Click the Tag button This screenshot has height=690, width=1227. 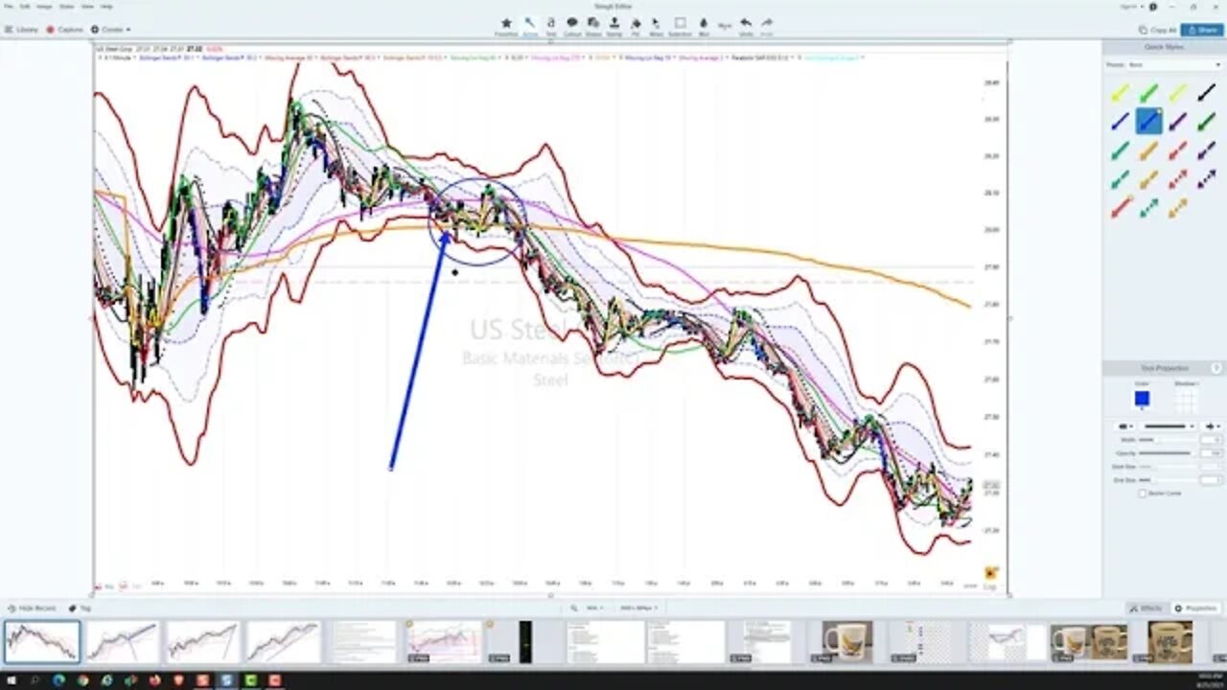click(x=81, y=608)
